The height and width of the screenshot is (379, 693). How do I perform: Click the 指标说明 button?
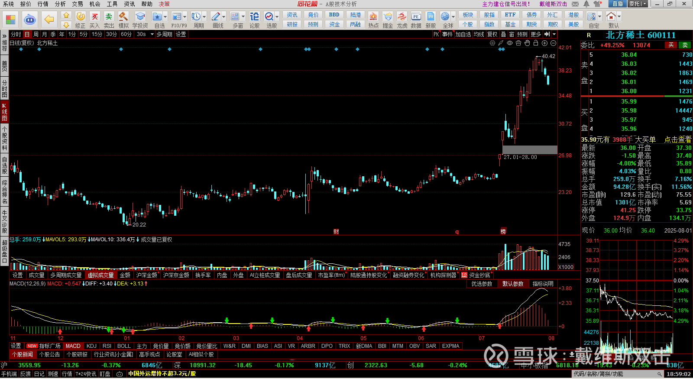[543, 284]
